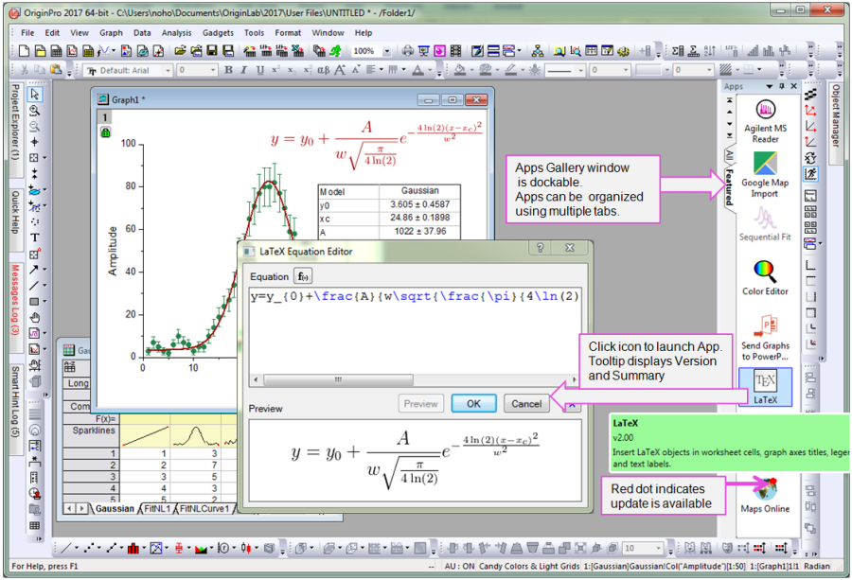Image resolution: width=852 pixels, height=580 pixels.
Task: Open the Format menu
Action: 288,32
